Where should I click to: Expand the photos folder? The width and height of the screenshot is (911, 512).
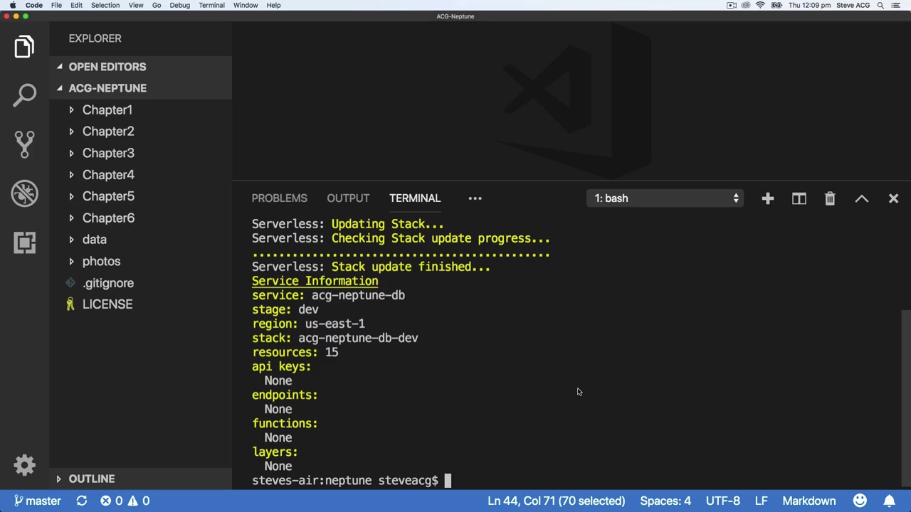coord(101,262)
